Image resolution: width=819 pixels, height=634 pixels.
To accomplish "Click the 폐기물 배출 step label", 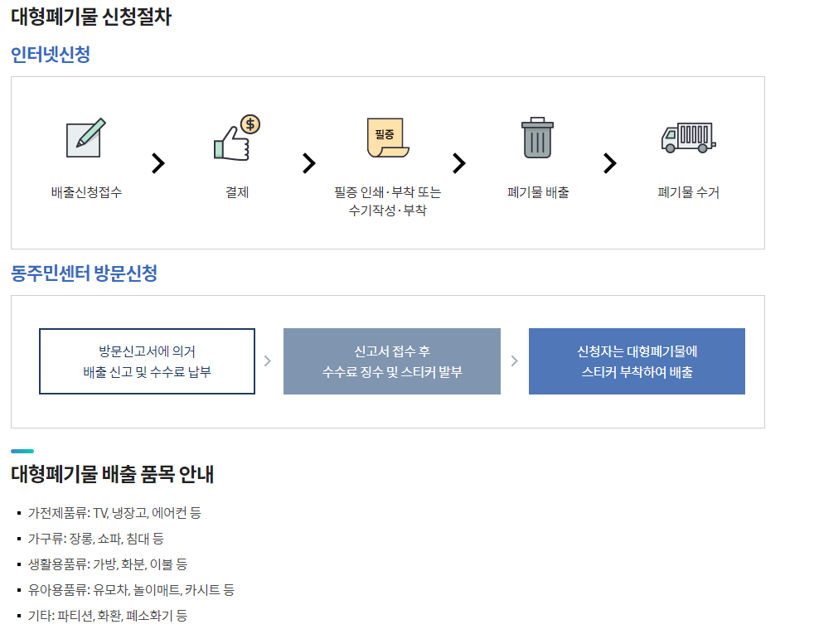I will point(538,192).
